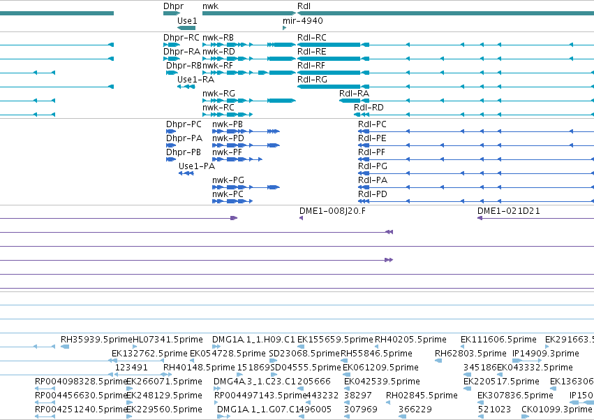
Task: Select the Dhpr-PA protein label
Action: (x=184, y=138)
